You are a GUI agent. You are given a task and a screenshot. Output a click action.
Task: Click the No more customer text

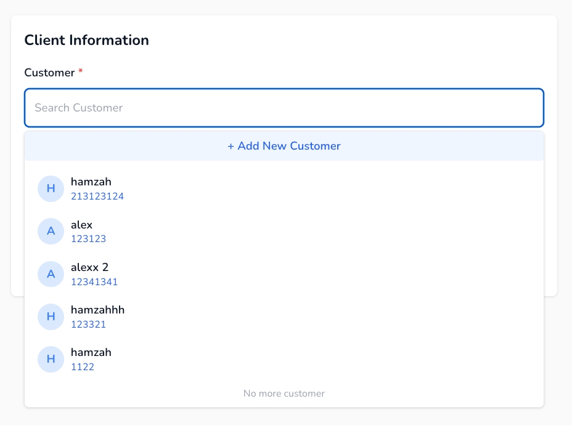point(284,394)
